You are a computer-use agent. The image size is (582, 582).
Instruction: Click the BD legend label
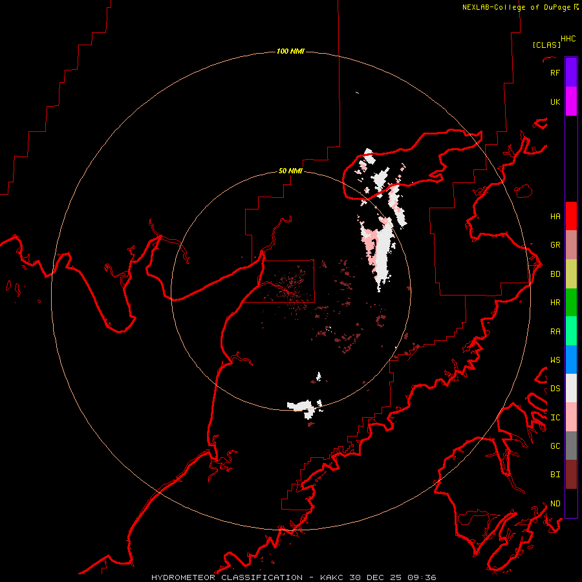[555, 274]
